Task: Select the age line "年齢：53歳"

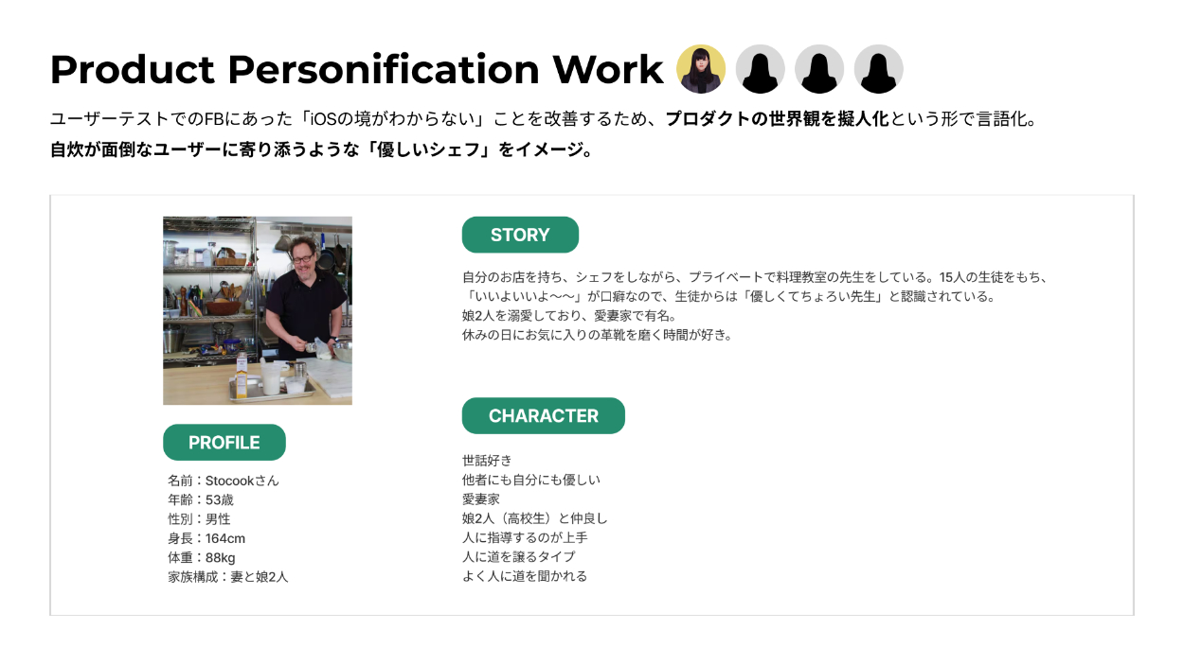Action: 201,499
